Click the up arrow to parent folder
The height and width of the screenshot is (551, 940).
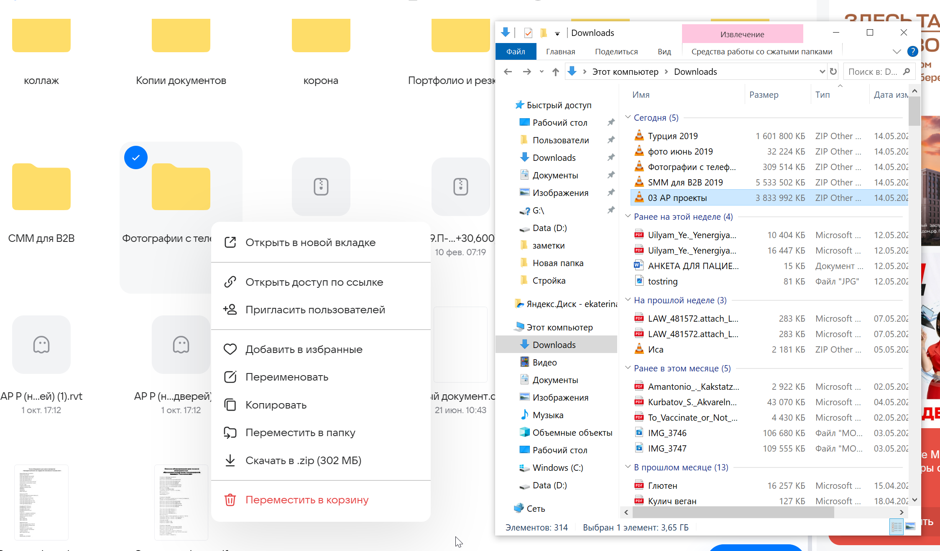point(555,72)
